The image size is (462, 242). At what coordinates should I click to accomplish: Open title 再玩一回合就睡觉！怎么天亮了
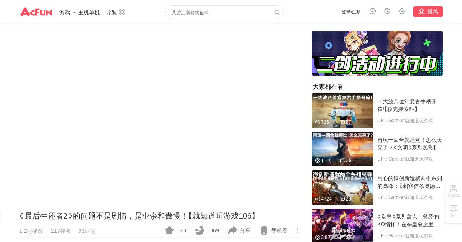(x=410, y=144)
